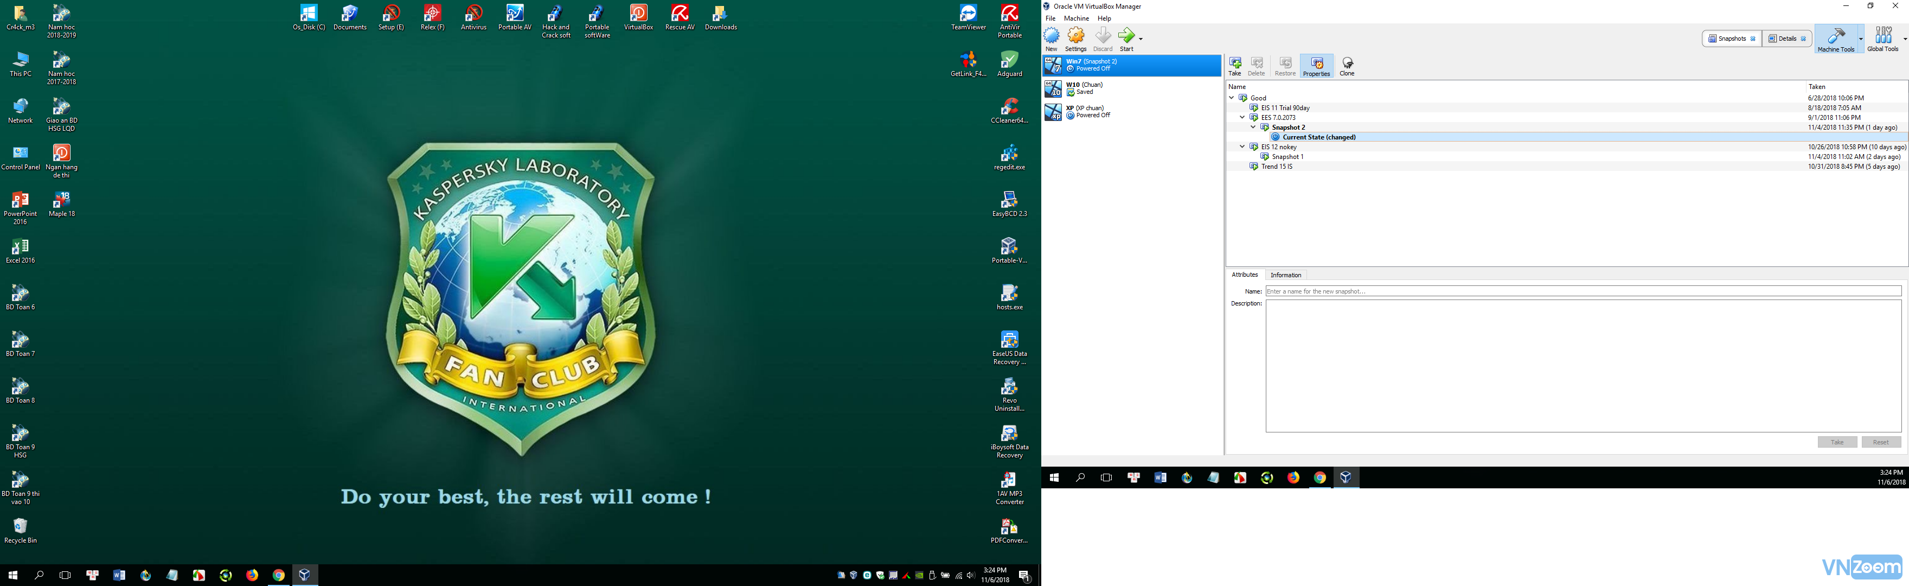Collapse the EES 7.0.2073 snapshot node

(1243, 117)
